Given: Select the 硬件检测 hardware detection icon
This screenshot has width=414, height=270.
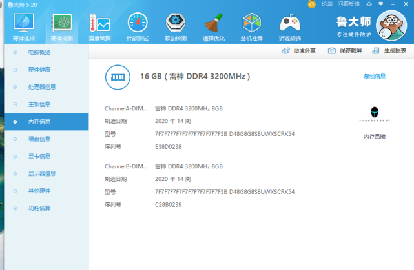Looking at the screenshot, I should [x=62, y=28].
